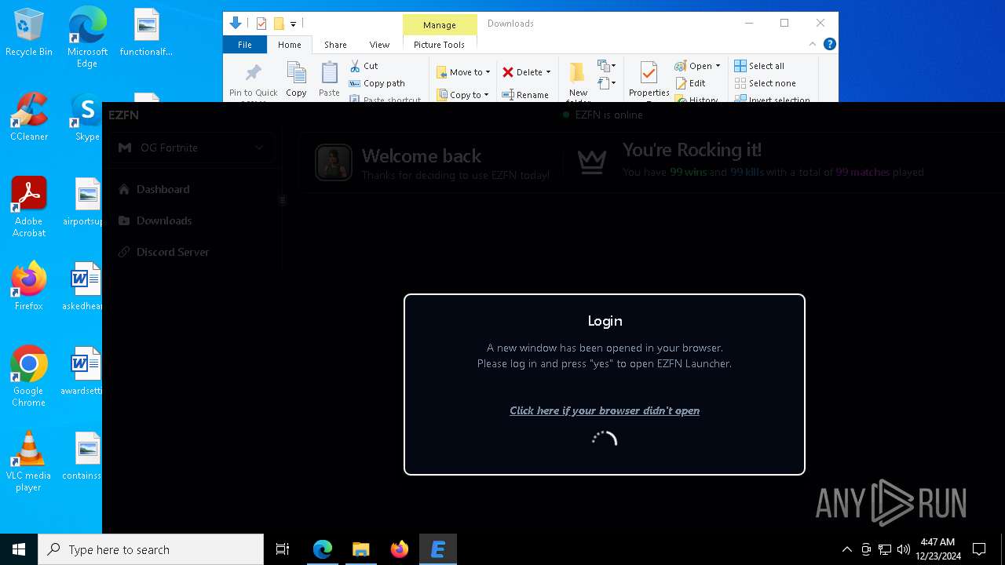Click the taskbar search box
This screenshot has width=1005, height=565.
tap(151, 549)
